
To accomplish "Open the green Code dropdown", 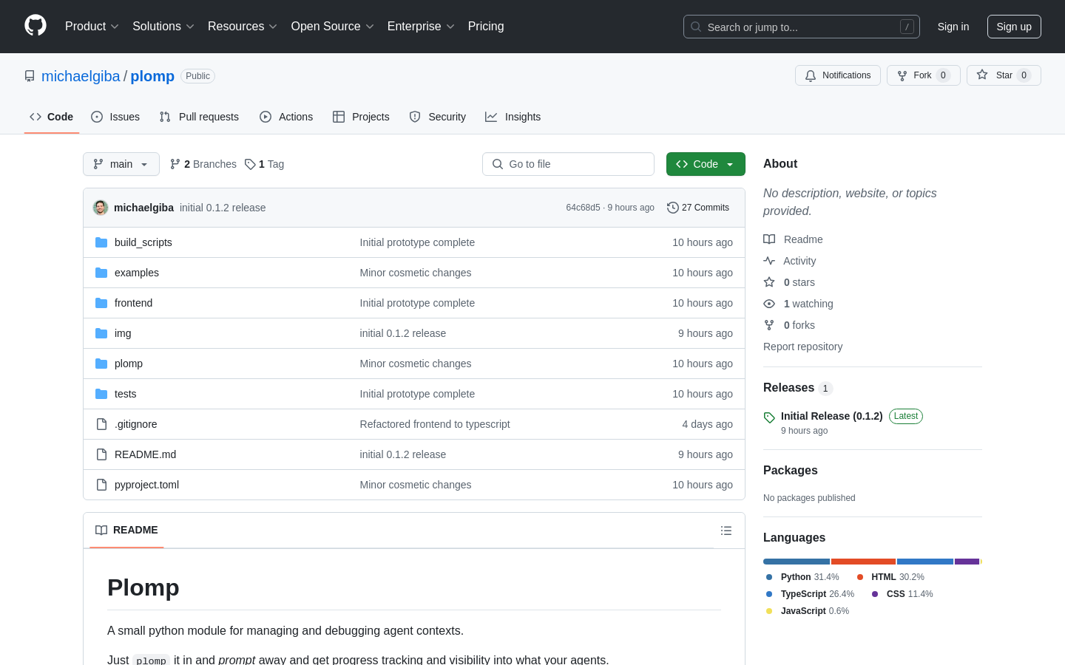I will coord(706,164).
